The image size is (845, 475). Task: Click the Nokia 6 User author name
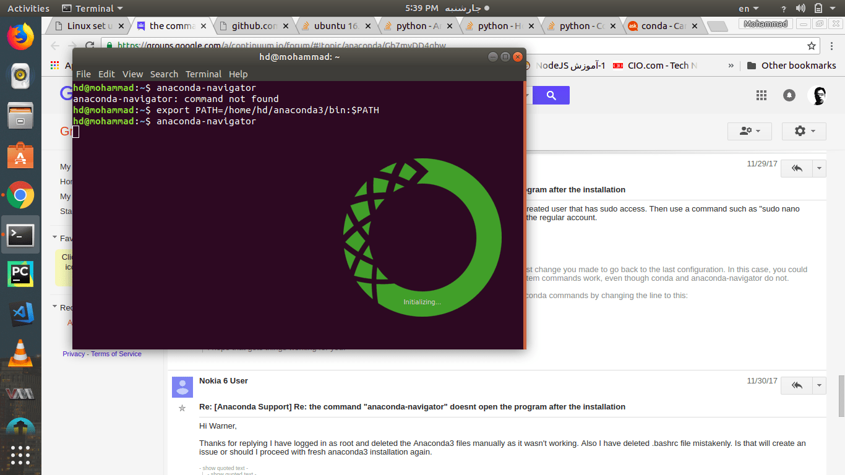click(x=223, y=381)
